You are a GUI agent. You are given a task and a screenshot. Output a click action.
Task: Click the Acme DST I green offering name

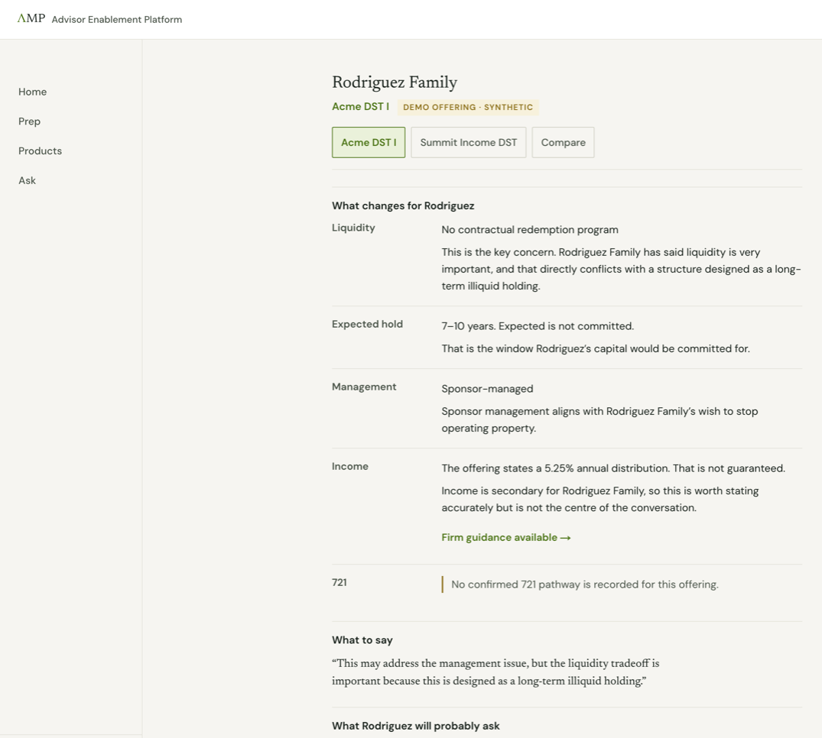(361, 107)
